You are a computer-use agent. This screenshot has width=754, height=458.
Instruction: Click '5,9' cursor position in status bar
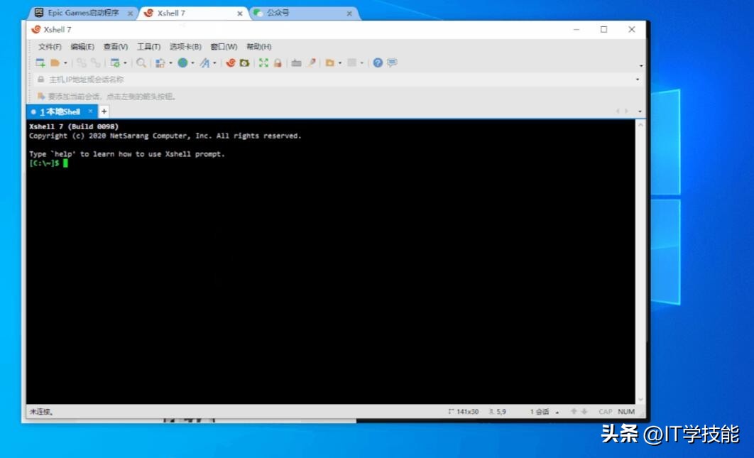tap(501, 412)
